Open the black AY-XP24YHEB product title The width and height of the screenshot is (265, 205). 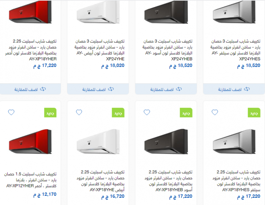pos(167,50)
